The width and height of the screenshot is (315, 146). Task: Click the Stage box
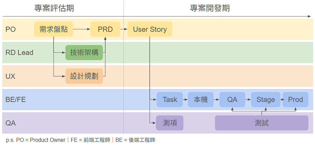266,99
